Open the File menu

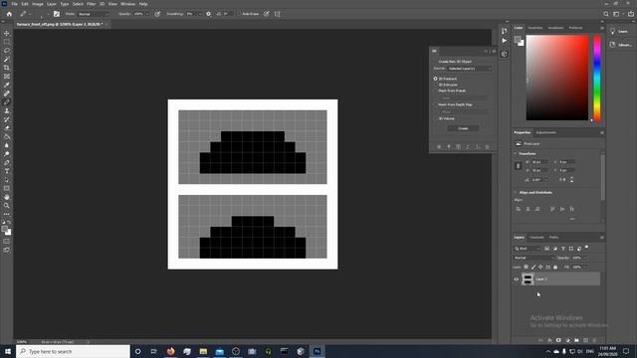[x=14, y=4]
